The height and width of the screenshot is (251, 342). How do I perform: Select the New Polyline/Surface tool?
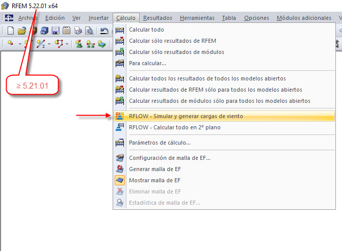59,43
